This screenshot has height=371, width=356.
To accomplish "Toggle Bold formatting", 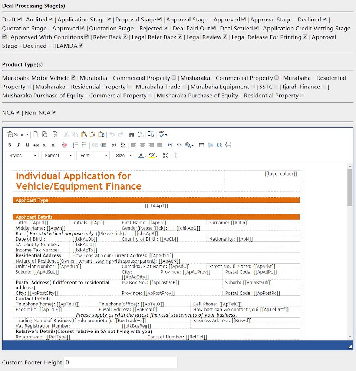I will [10, 145].
